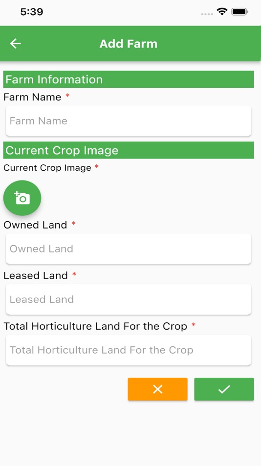Tap the Wi-Fi status icon

tap(221, 12)
